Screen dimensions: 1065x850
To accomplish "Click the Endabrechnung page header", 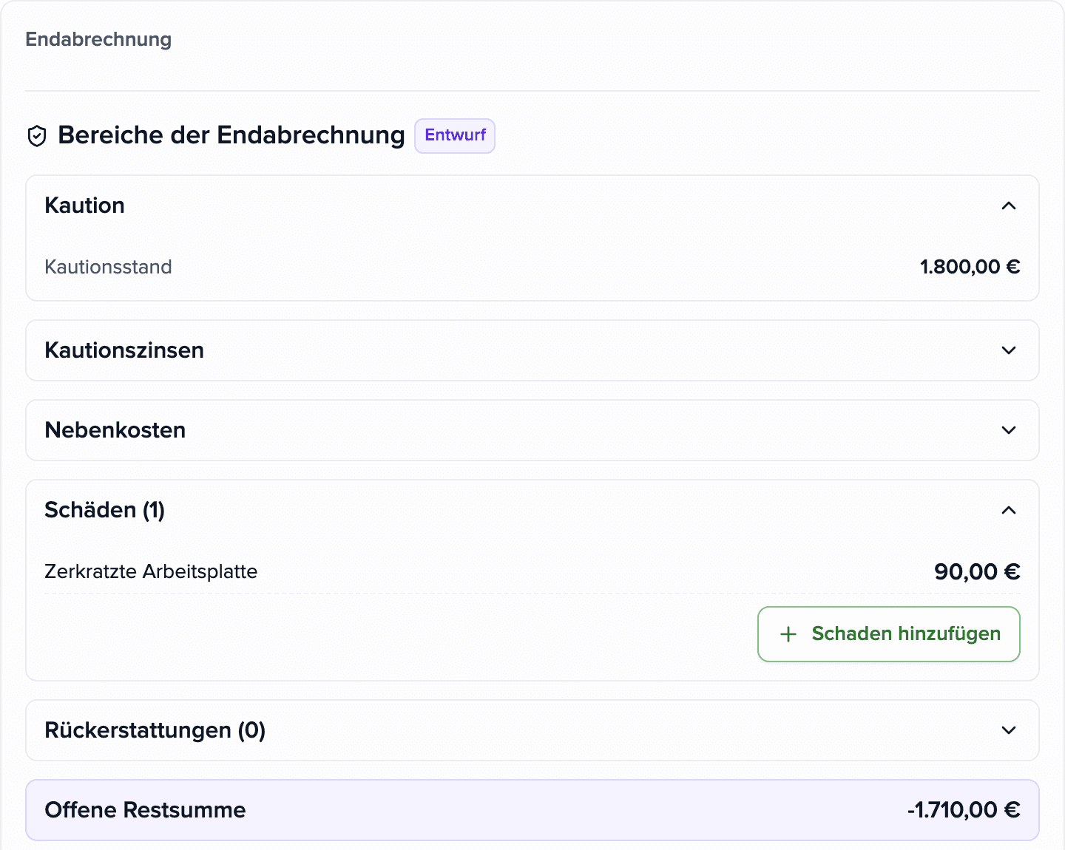I will click(98, 39).
